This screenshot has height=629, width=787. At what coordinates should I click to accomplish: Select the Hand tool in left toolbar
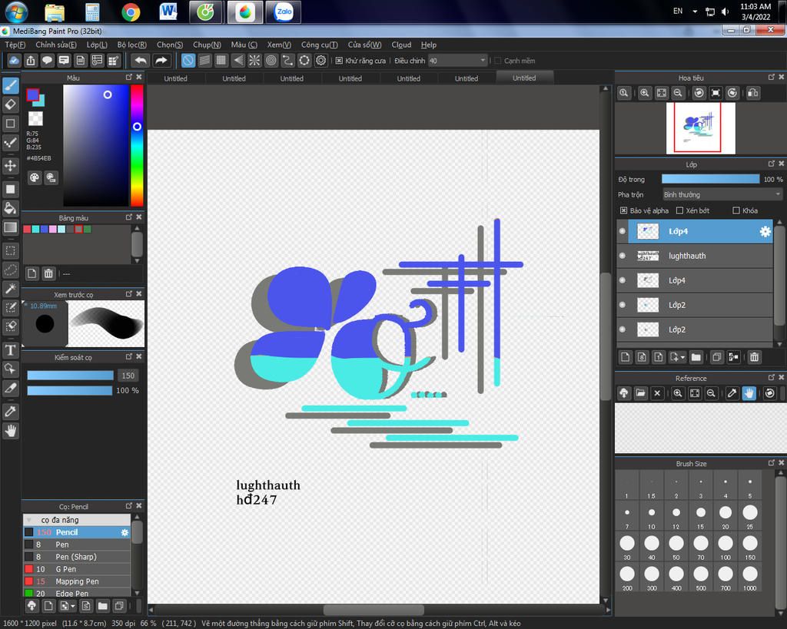point(11,430)
